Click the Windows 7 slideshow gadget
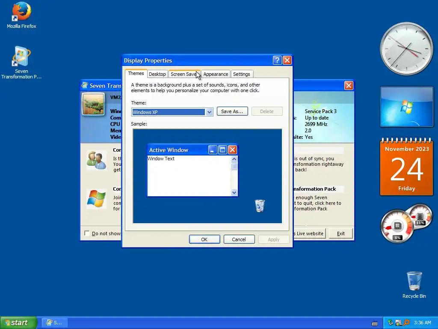This screenshot has width=438, height=329. [406, 107]
